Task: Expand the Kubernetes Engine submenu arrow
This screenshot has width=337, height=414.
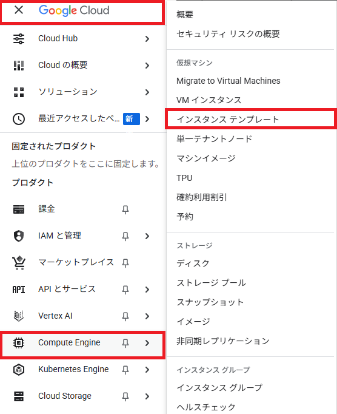Action: [x=147, y=370]
